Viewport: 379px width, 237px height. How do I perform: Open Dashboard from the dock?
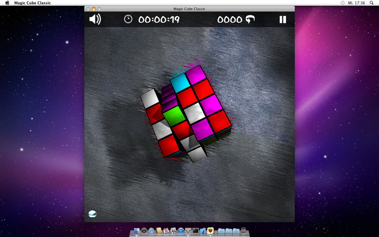pyautogui.click(x=144, y=231)
